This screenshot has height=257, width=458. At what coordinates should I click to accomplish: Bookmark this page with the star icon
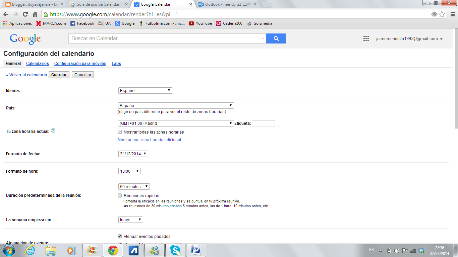[x=442, y=14]
